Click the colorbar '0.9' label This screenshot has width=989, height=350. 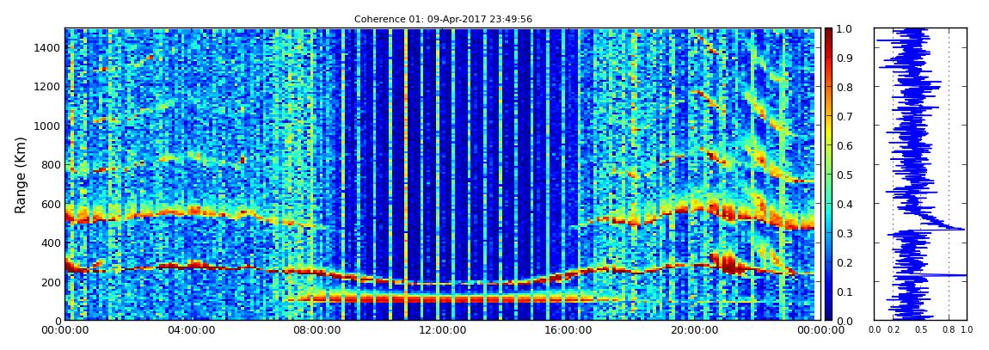[844, 58]
